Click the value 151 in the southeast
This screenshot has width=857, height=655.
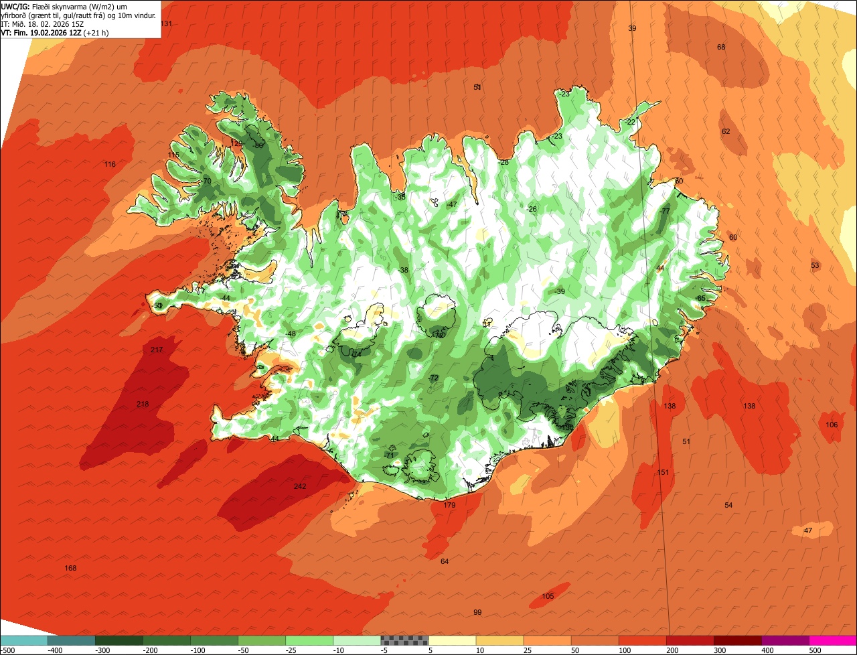663,472
